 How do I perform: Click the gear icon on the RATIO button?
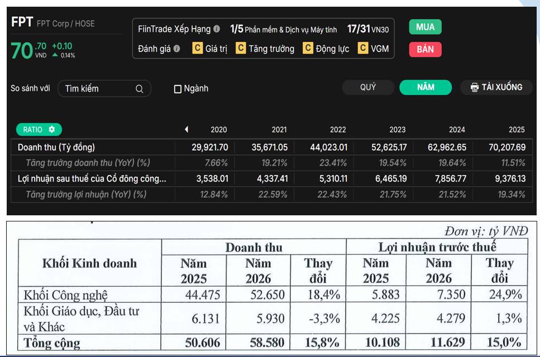[52, 129]
